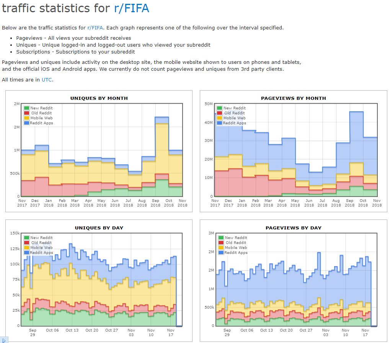Click the blue Reddit Apps swatch in Pageviews by Month
This screenshot has height=343, width=390.
coord(219,123)
